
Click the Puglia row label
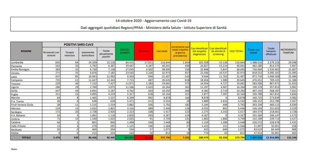[15, 94]
